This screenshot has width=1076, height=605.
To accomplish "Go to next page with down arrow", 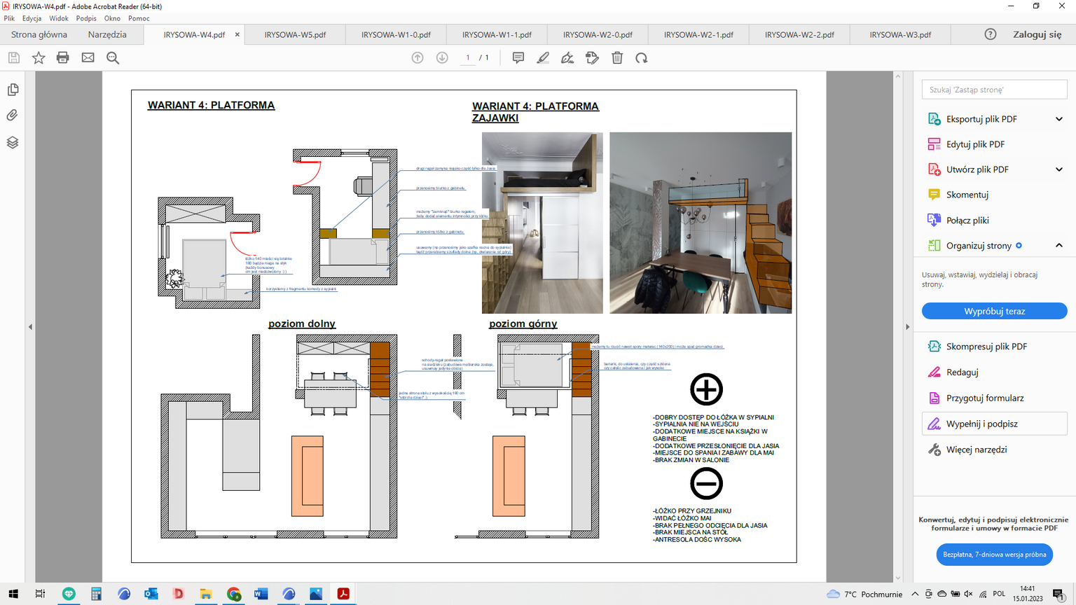I will tap(442, 58).
